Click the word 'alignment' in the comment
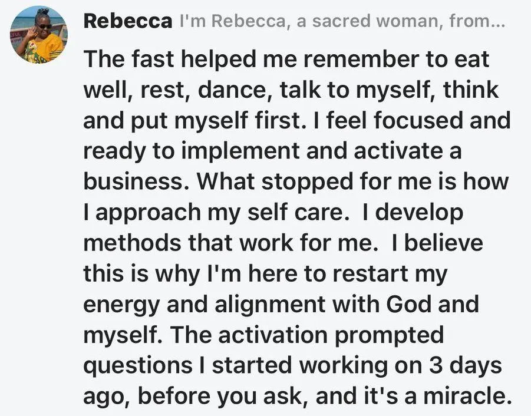Screen dimensions: 531x416 click(270, 305)
